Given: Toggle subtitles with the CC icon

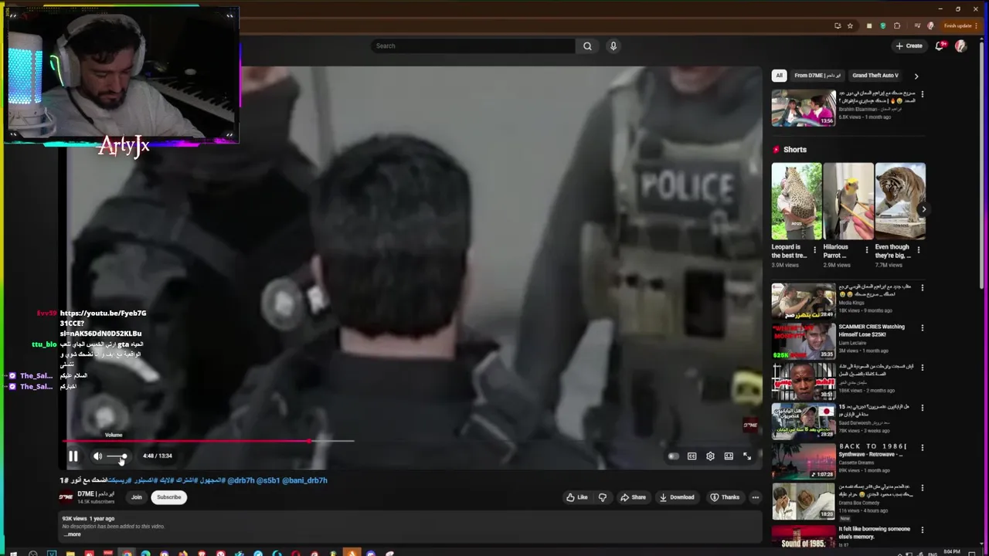Looking at the screenshot, I should click(692, 456).
